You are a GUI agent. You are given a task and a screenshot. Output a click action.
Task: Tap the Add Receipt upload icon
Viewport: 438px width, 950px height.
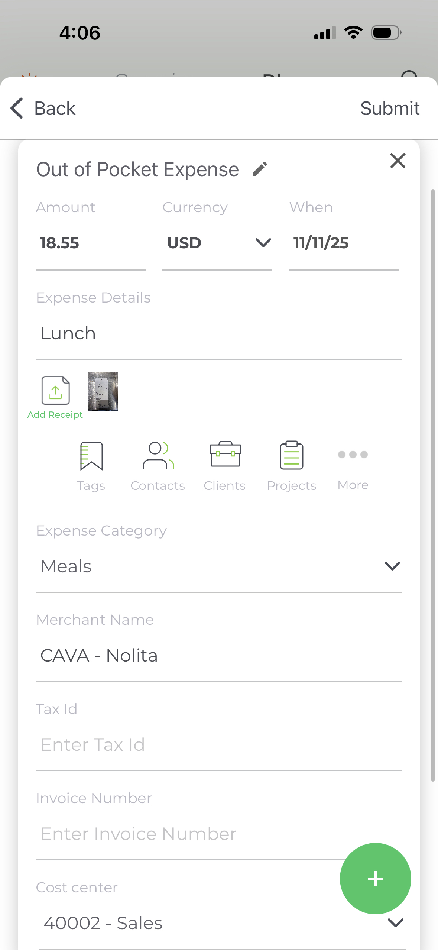pos(55,391)
